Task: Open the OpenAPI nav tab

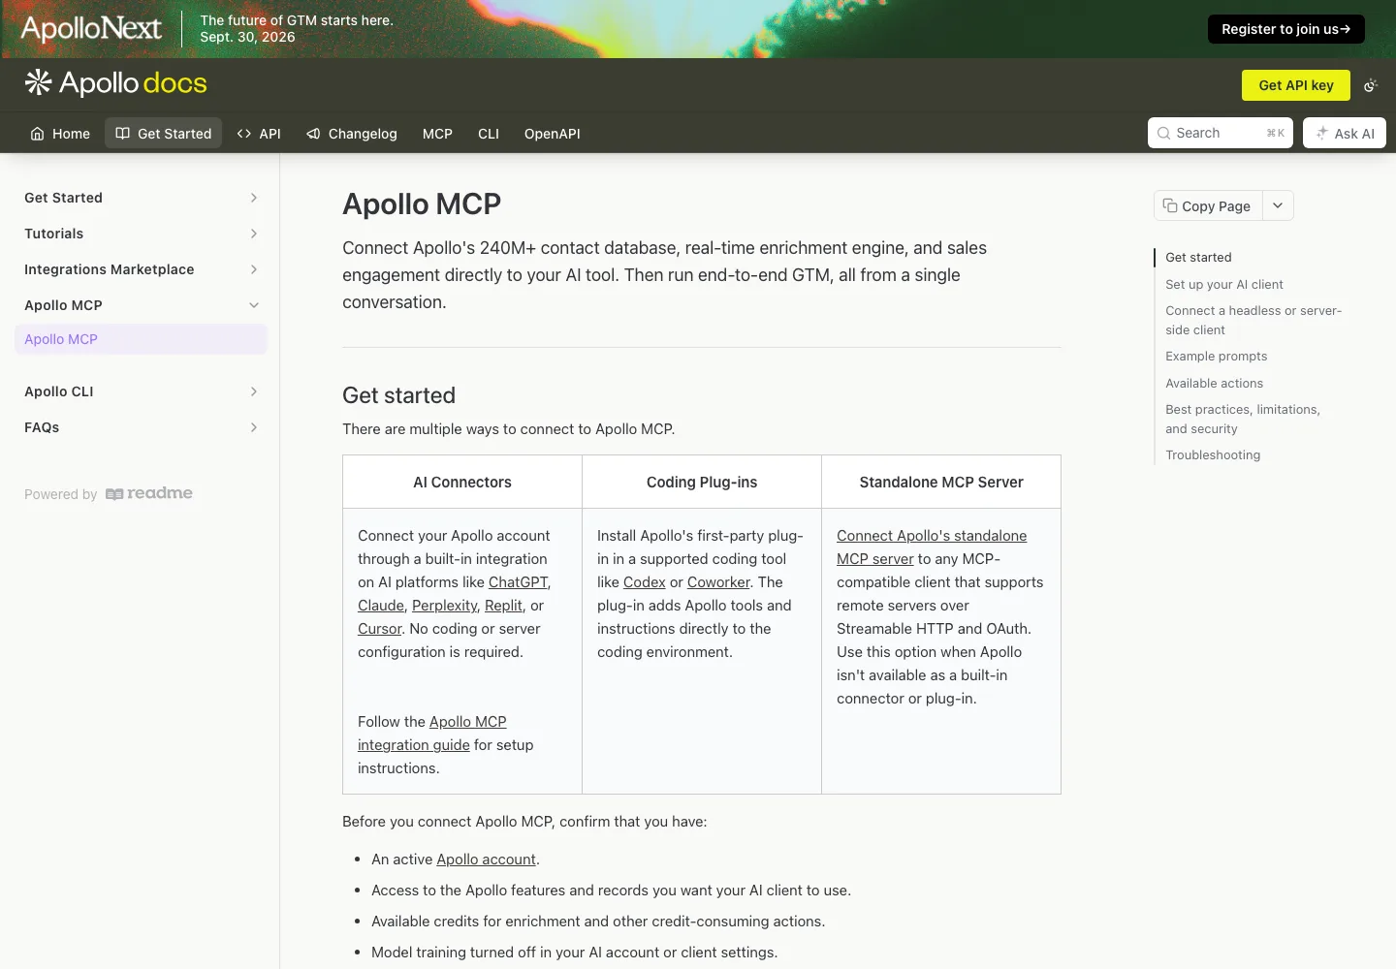Action: click(x=552, y=134)
